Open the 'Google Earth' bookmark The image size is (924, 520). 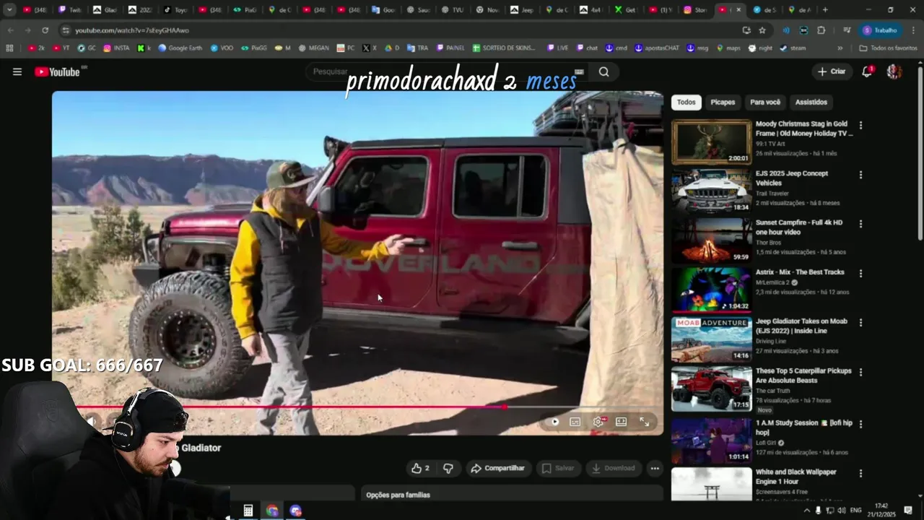(x=180, y=48)
